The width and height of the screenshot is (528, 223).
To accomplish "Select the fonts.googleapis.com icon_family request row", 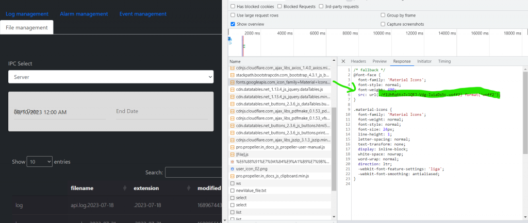I will (280, 82).
